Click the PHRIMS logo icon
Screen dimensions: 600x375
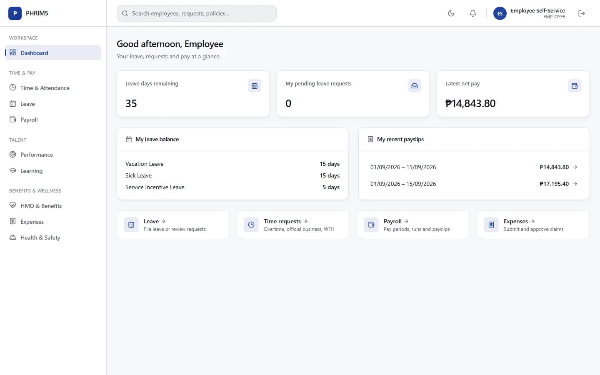[15, 13]
